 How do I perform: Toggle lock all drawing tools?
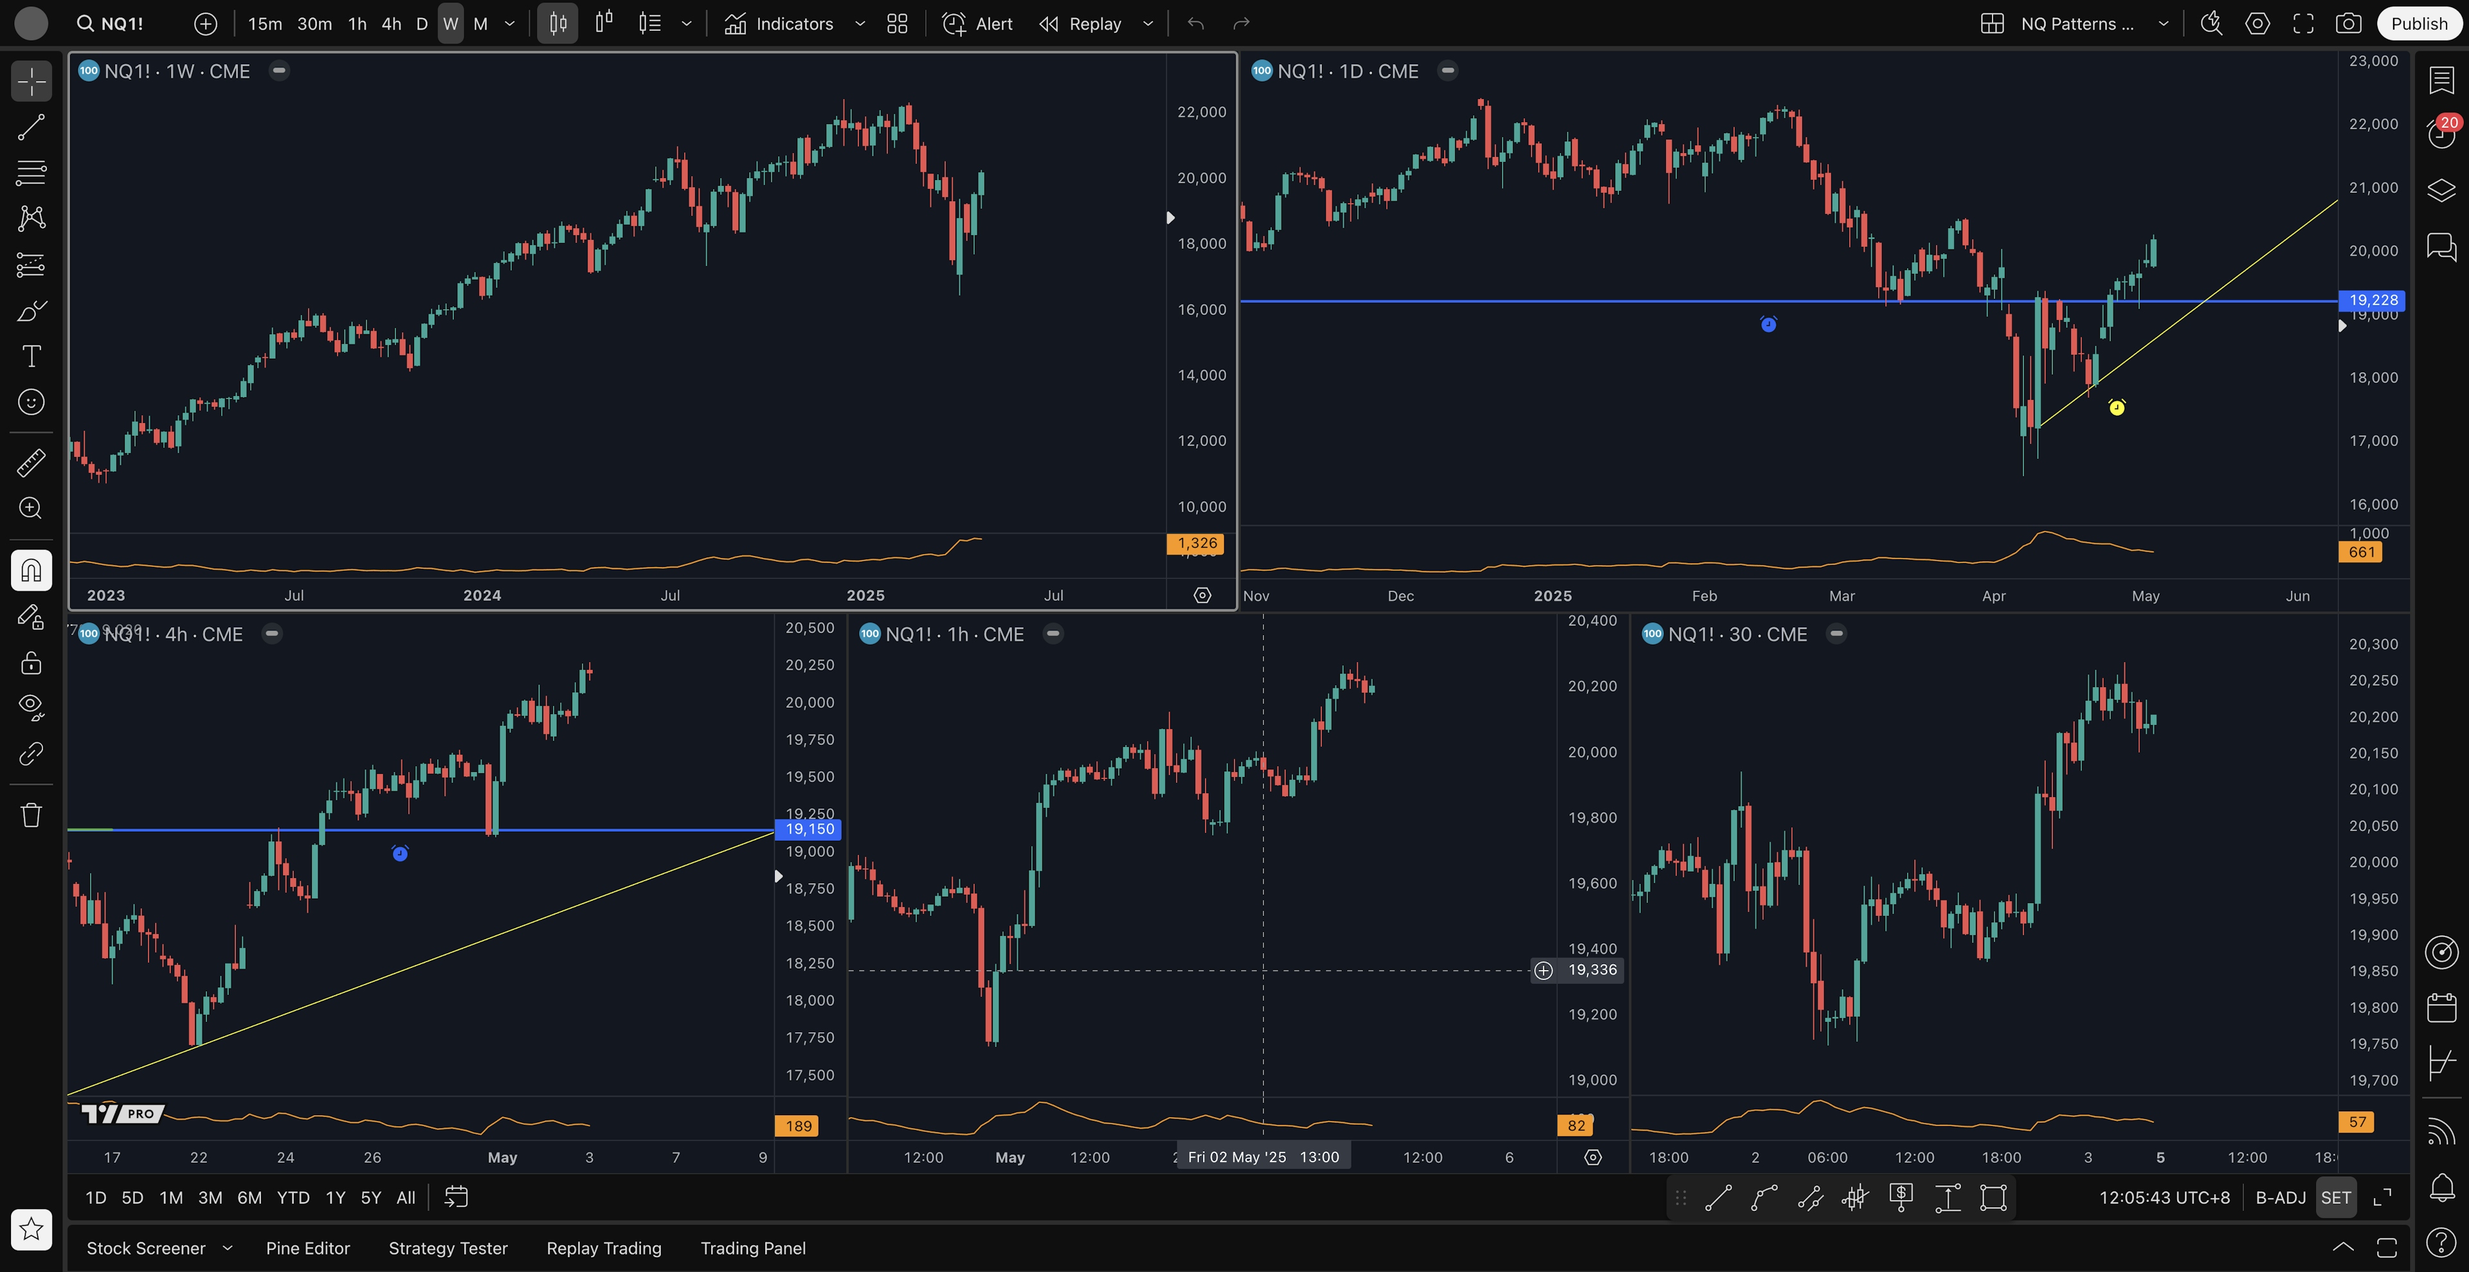coord(31,663)
